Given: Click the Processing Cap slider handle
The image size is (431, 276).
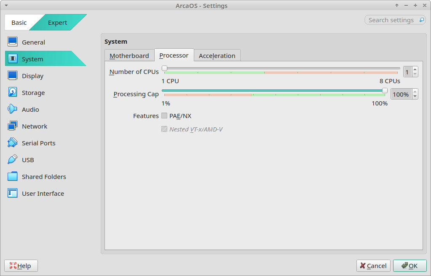Looking at the screenshot, I should pos(385,90).
